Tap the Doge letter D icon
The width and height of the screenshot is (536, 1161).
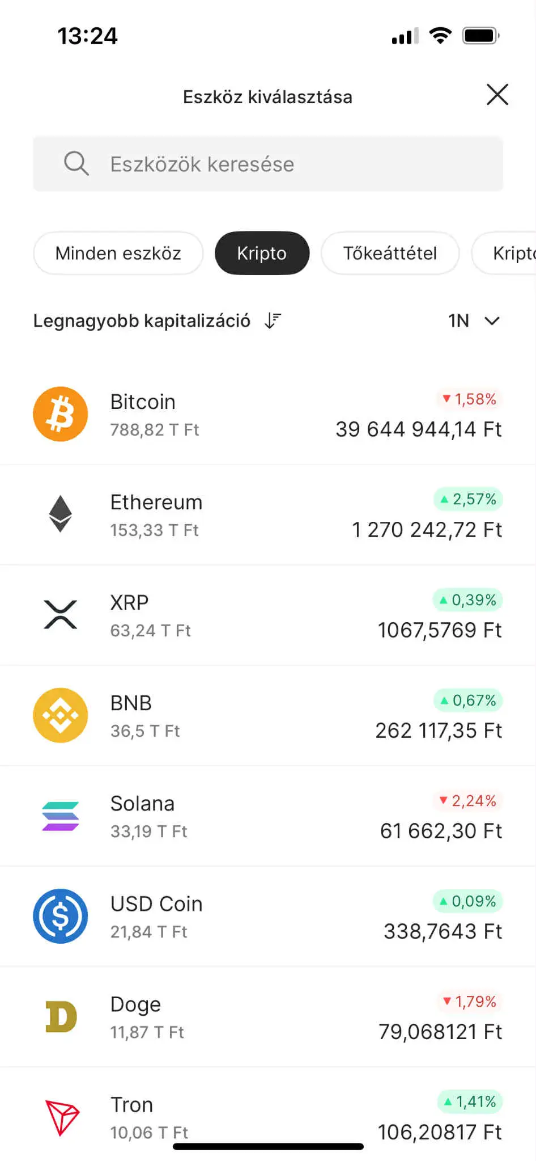coord(61,1017)
